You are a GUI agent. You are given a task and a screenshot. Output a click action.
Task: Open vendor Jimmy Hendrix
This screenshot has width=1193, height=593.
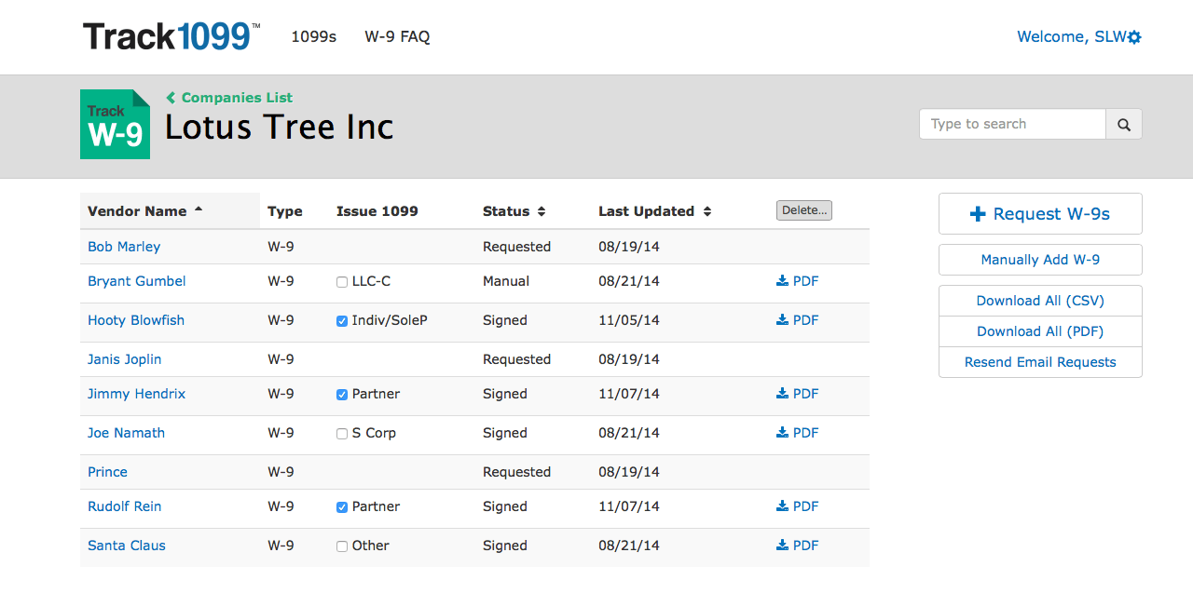137,394
